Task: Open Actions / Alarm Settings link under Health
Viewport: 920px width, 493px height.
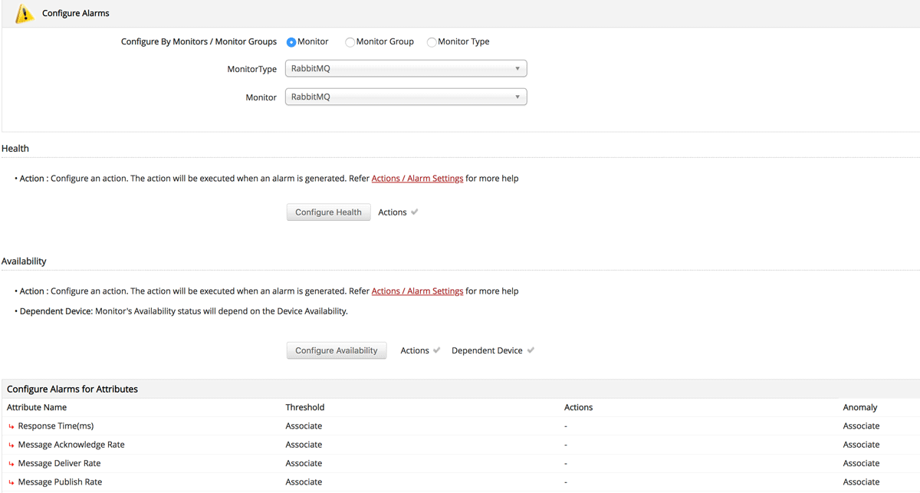Action: 417,179
